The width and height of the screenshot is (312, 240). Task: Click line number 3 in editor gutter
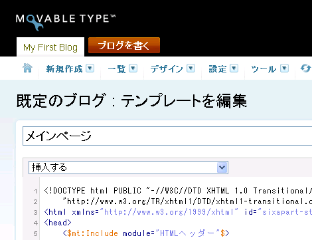pyautogui.click(x=35, y=212)
